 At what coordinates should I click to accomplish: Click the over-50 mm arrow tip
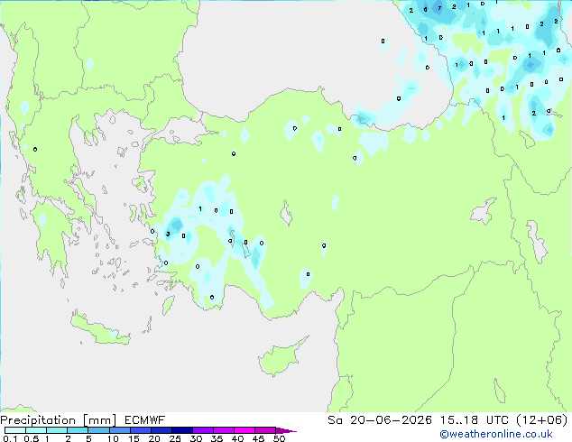[x=286, y=430]
